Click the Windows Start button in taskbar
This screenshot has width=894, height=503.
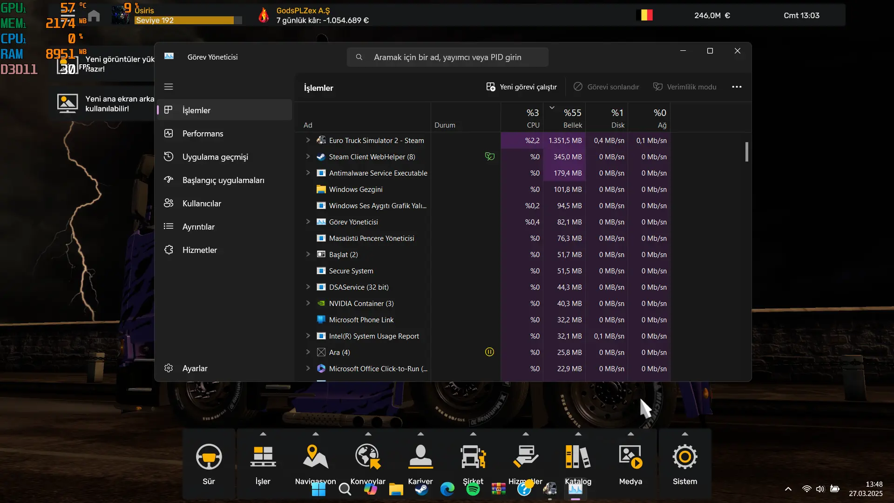(x=318, y=489)
